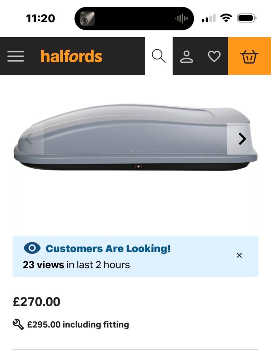Advance to the next product image
Screen dimensions: 271x353
click(x=242, y=139)
